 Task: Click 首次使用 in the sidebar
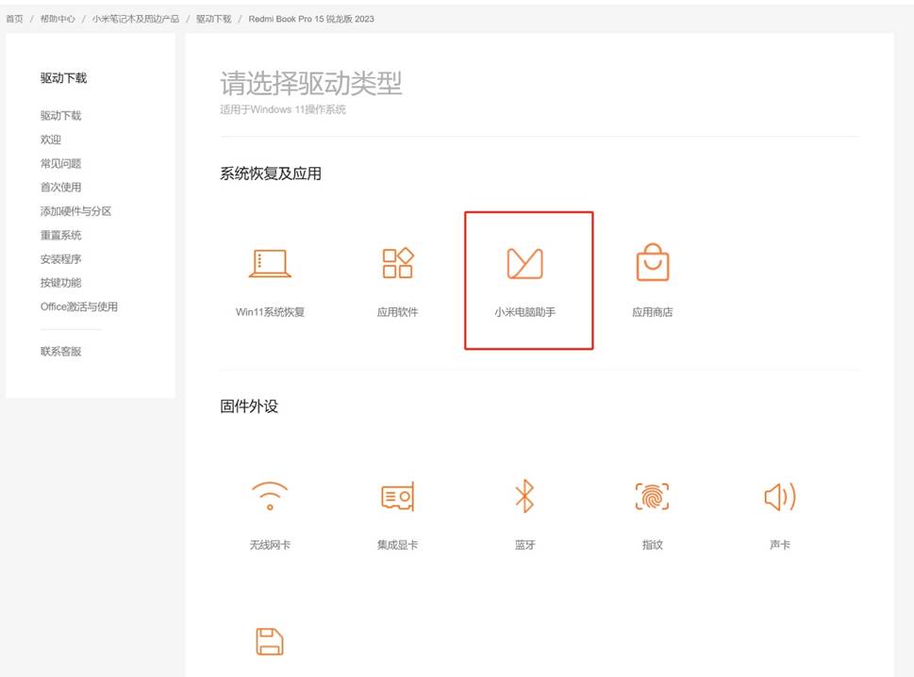60,187
